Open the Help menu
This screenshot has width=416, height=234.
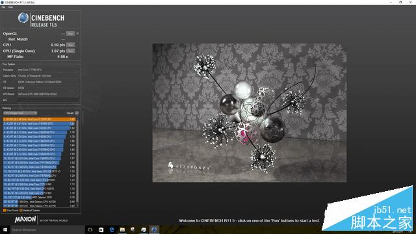tap(10, 7)
